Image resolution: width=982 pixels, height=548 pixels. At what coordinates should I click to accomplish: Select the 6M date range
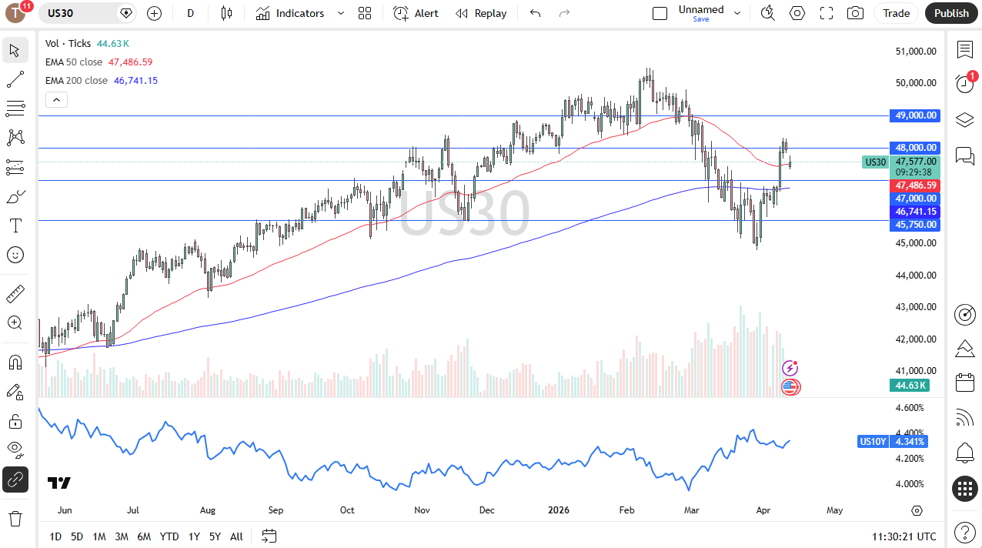pos(144,536)
